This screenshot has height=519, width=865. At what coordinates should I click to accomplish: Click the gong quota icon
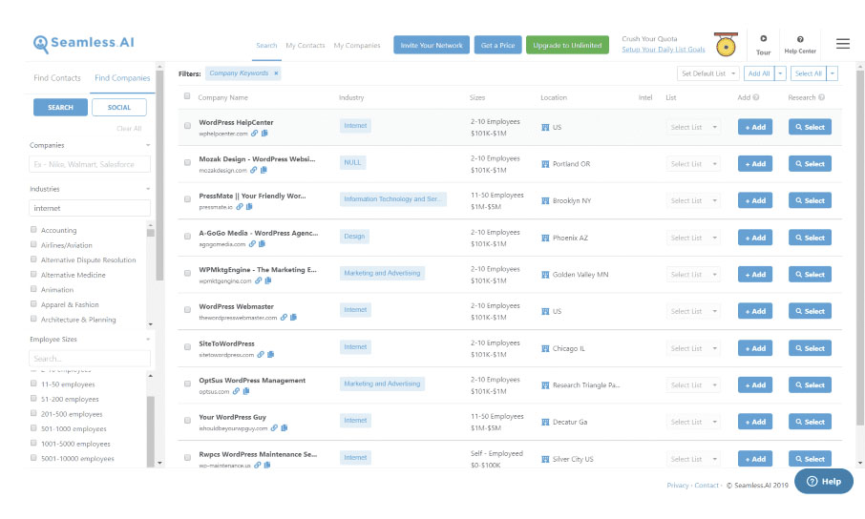pos(726,45)
